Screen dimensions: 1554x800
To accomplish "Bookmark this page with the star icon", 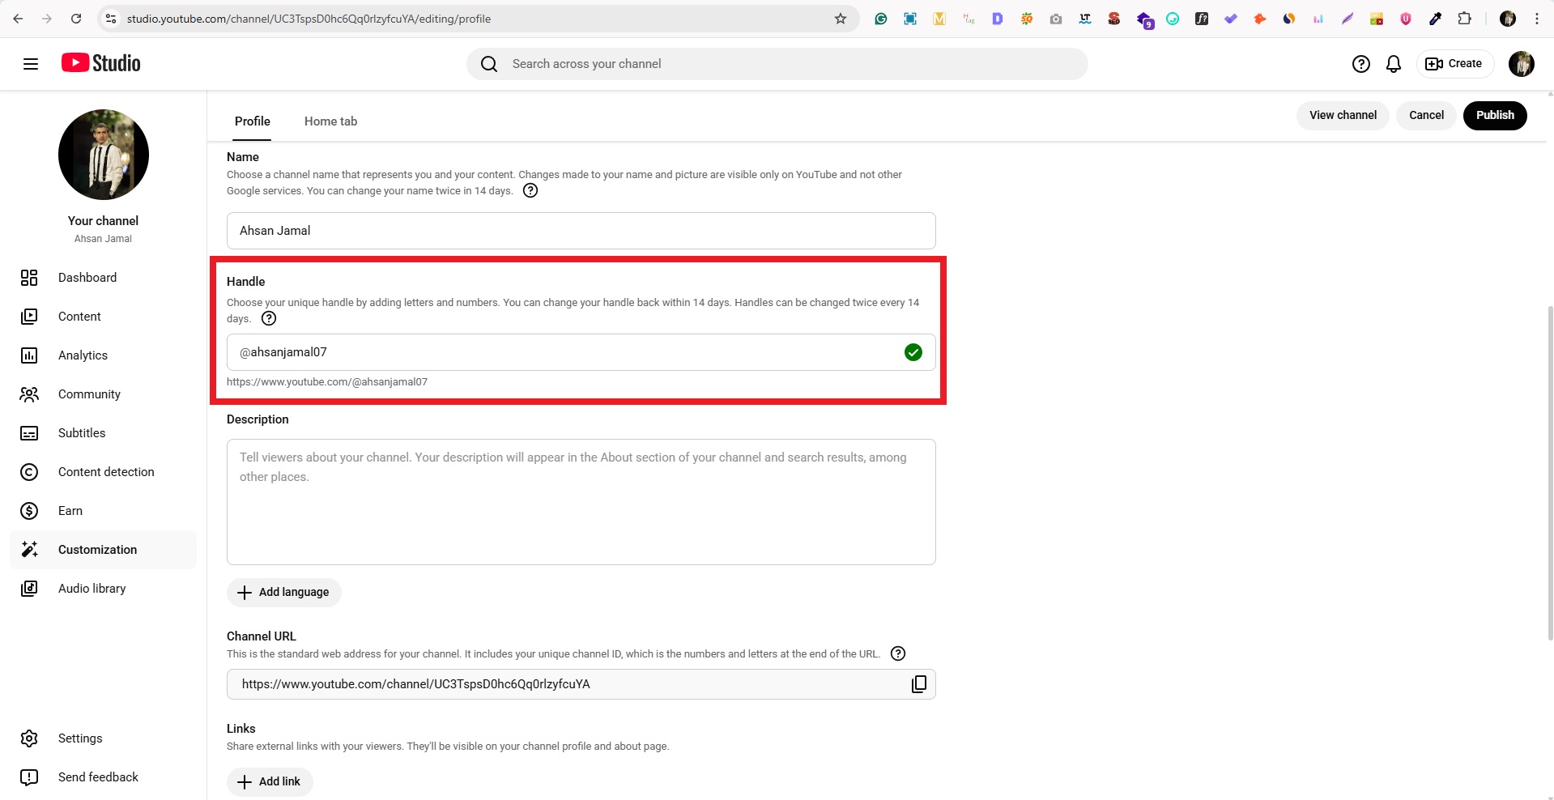I will (841, 19).
